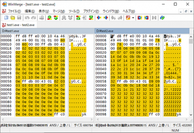Open the プラグイン(P) menu

click(x=91, y=11)
